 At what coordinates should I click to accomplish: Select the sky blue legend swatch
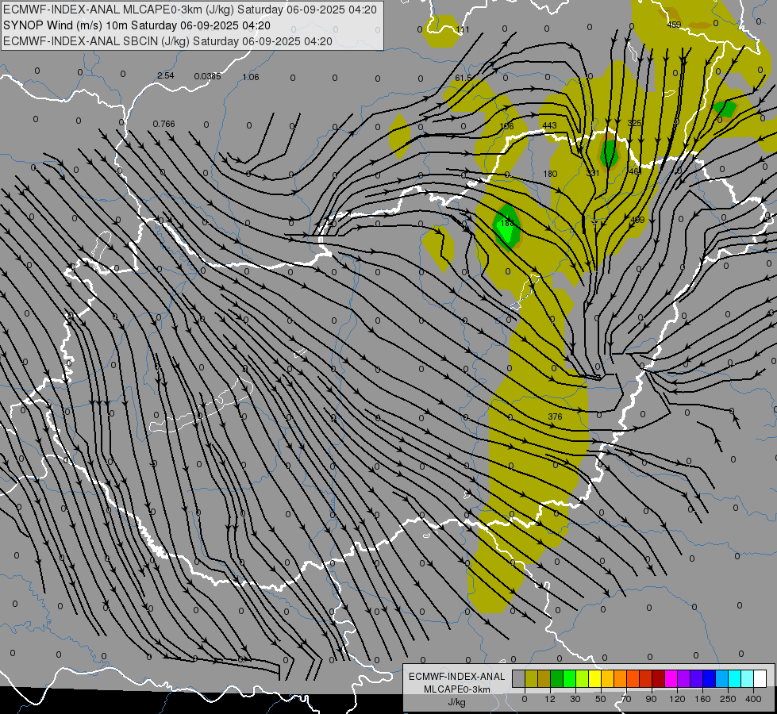click(x=722, y=678)
